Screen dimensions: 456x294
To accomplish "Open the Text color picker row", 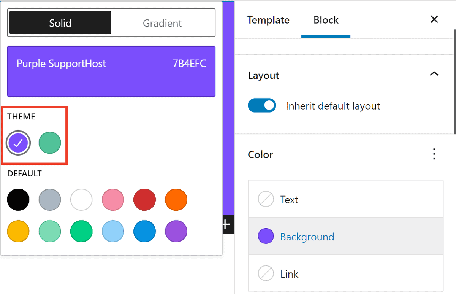I will pos(345,199).
